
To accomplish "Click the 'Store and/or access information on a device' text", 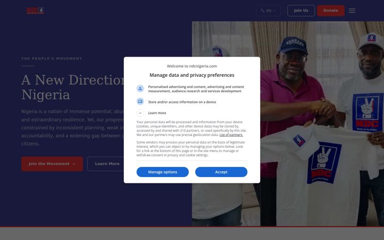I will (182, 102).
